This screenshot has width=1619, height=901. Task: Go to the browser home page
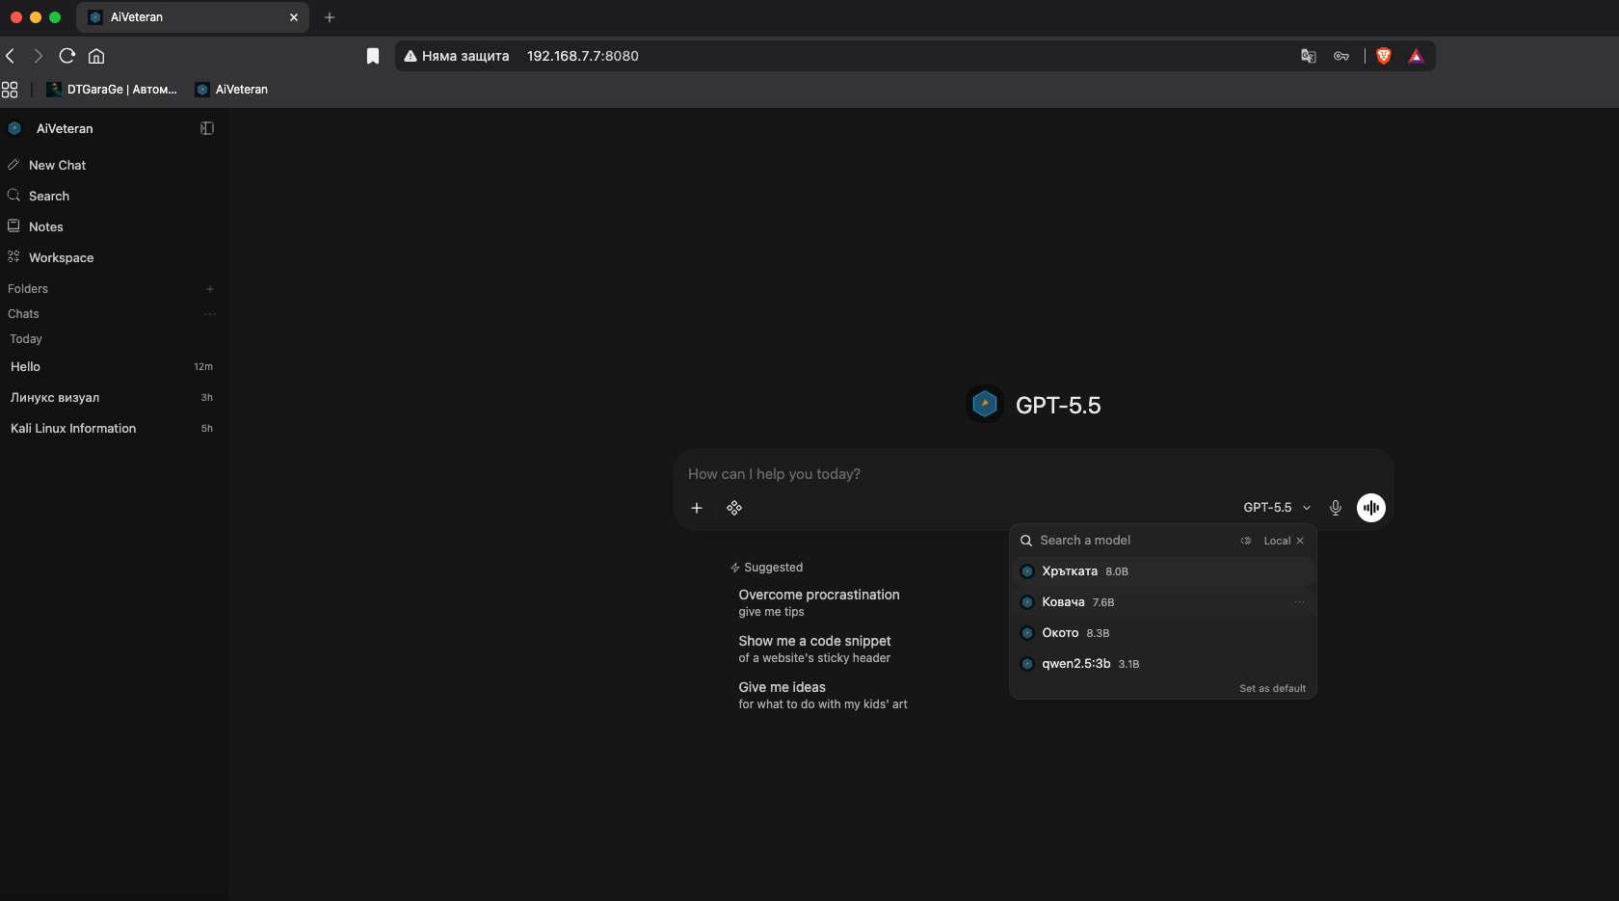[x=96, y=56]
